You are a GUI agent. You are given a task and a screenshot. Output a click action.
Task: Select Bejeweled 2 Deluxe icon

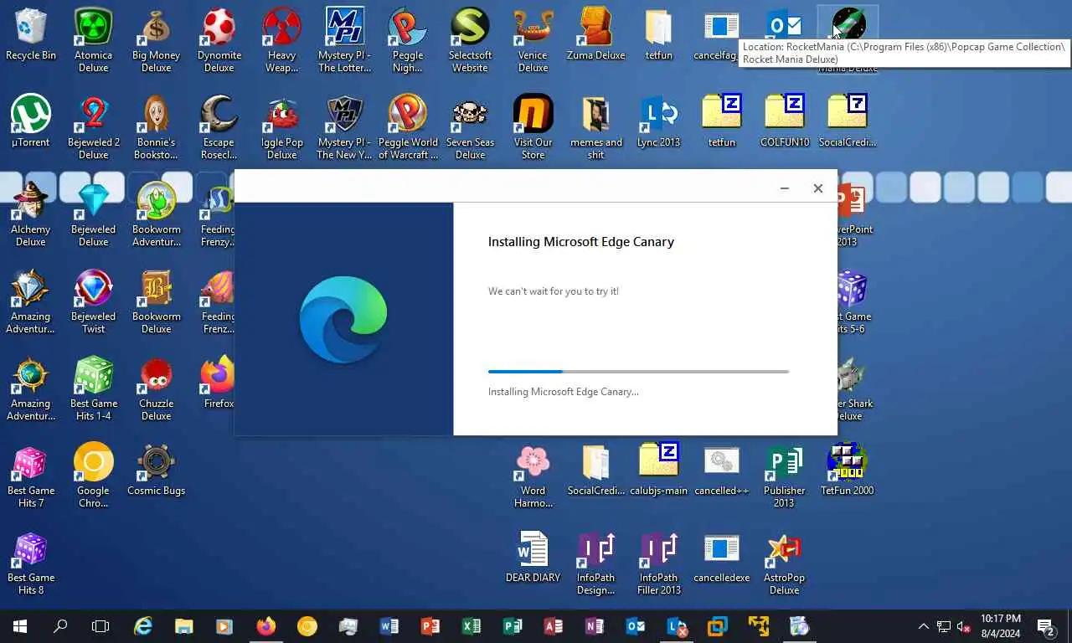[x=93, y=126]
